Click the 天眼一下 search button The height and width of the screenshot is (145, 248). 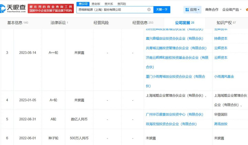tap(162, 10)
